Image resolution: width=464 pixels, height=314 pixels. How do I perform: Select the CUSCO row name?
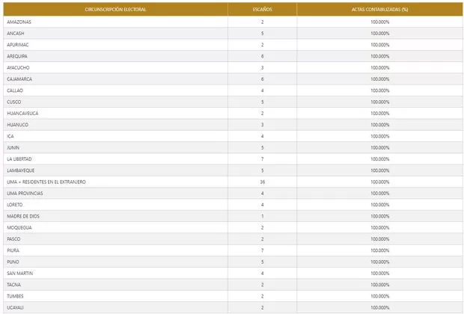point(14,102)
